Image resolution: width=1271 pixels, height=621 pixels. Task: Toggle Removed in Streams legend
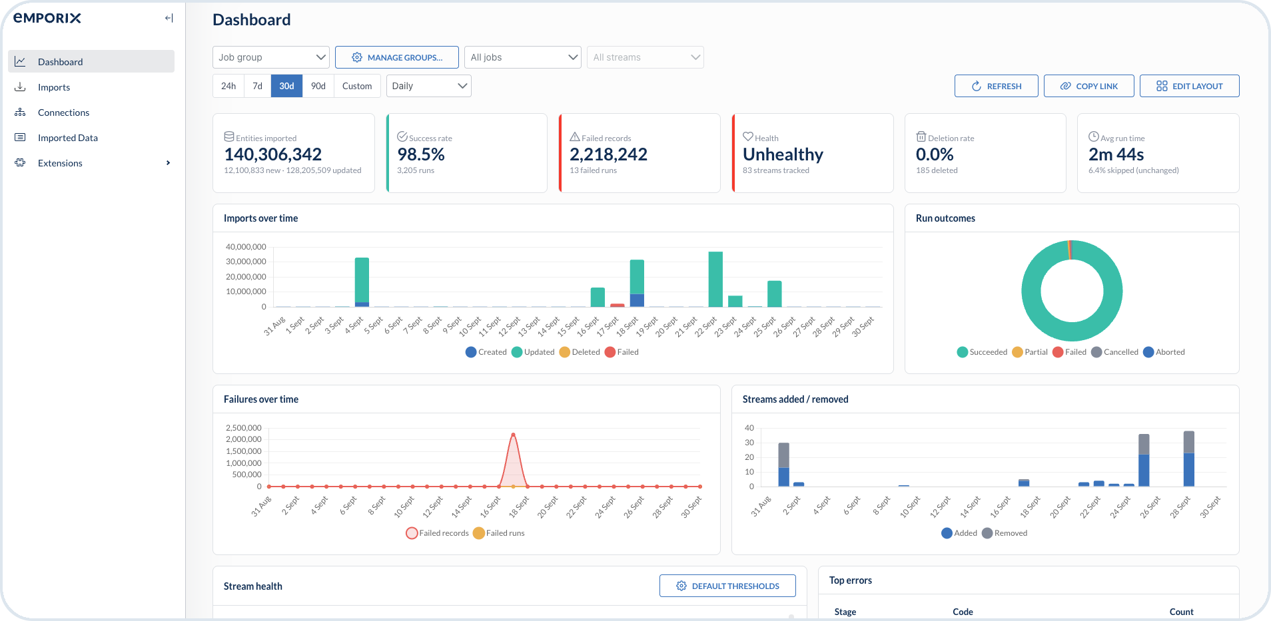[1005, 533]
